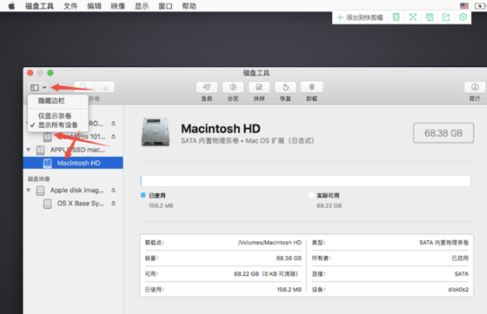Click the disk usage bar
This screenshot has height=314, width=487.
click(305, 181)
